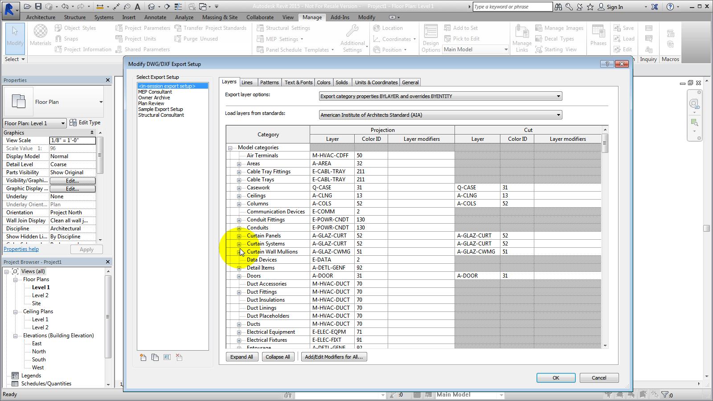Screen dimensions: 713x401
Task: Select the Structural Consultant export setup
Action: 161,115
